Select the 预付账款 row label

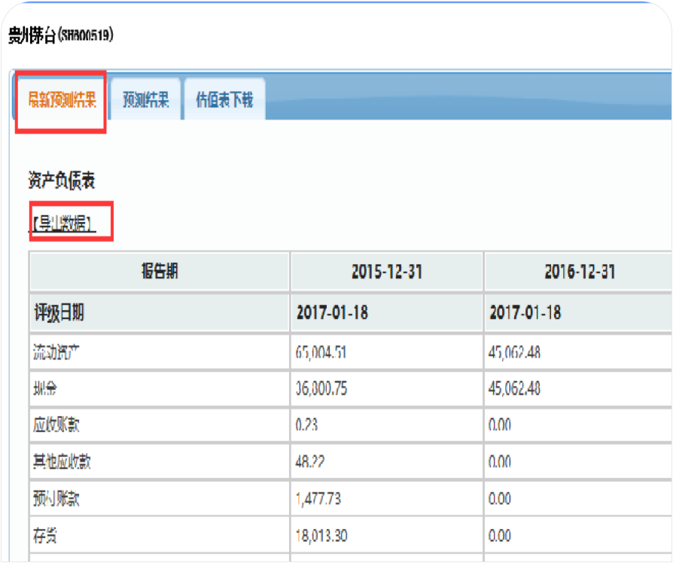point(57,499)
